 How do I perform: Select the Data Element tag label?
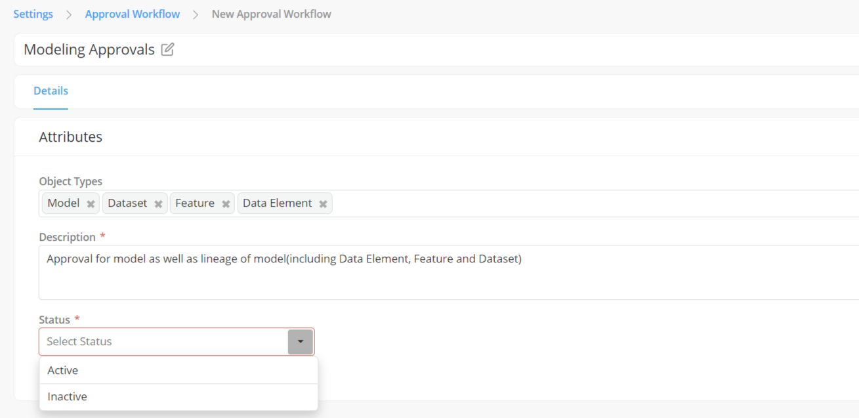coord(277,203)
